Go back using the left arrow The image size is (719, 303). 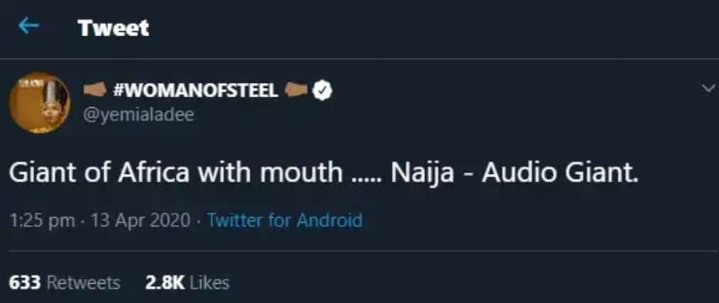click(x=29, y=27)
